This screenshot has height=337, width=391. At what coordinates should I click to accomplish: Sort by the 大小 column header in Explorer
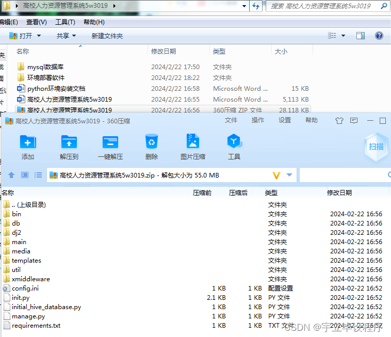coord(281,52)
